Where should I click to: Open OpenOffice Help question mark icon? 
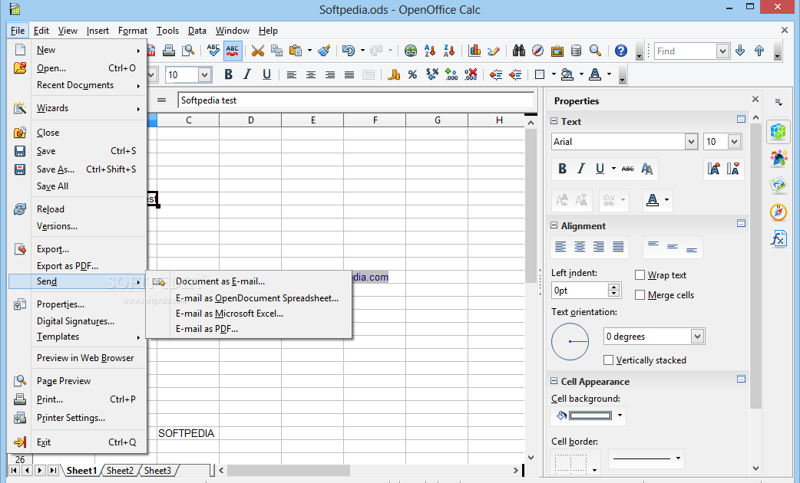point(621,51)
